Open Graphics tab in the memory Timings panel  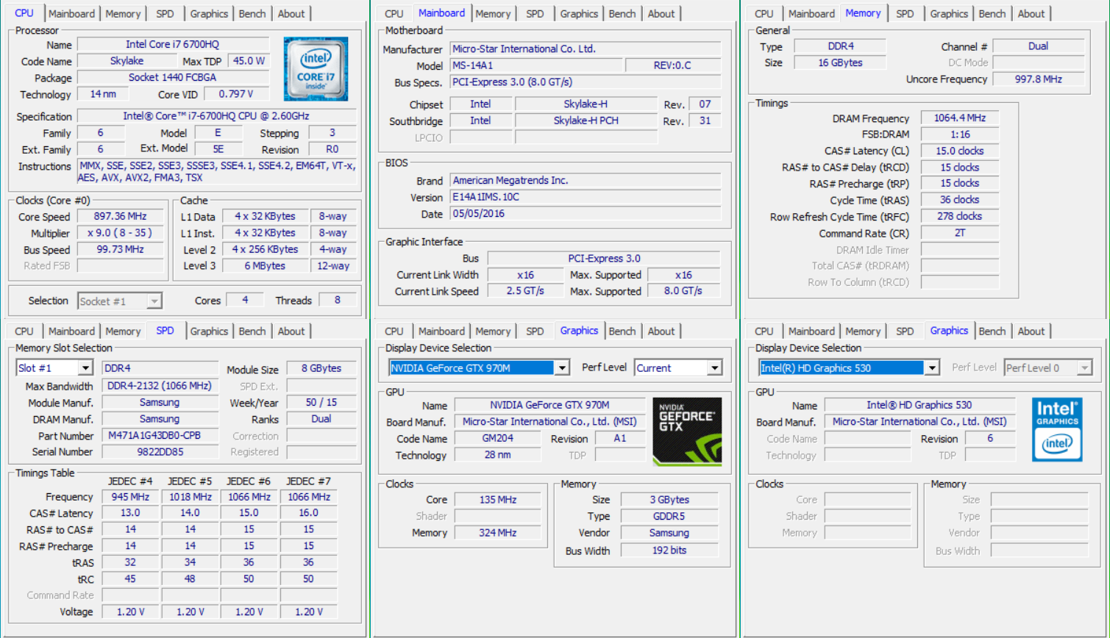(949, 14)
